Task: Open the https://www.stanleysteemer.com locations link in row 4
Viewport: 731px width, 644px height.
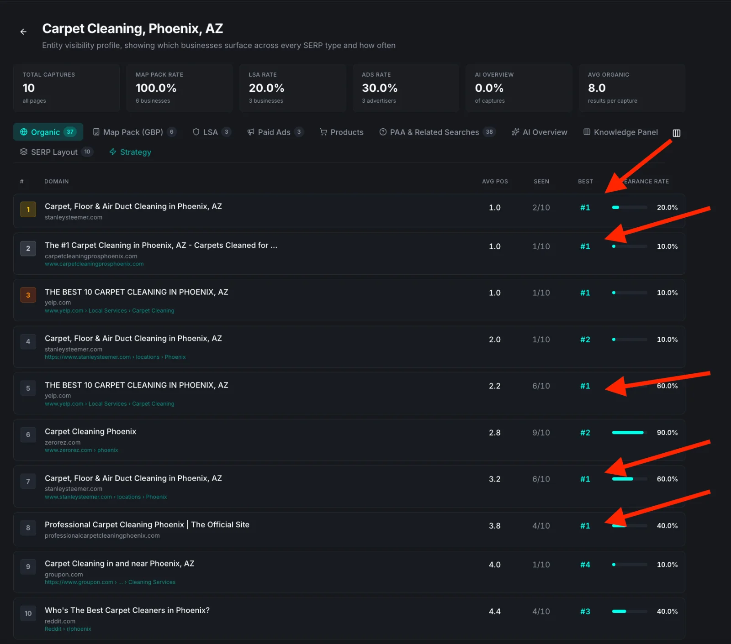Action: (x=115, y=357)
